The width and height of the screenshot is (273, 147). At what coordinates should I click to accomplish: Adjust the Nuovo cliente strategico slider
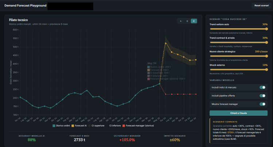click(x=238, y=56)
